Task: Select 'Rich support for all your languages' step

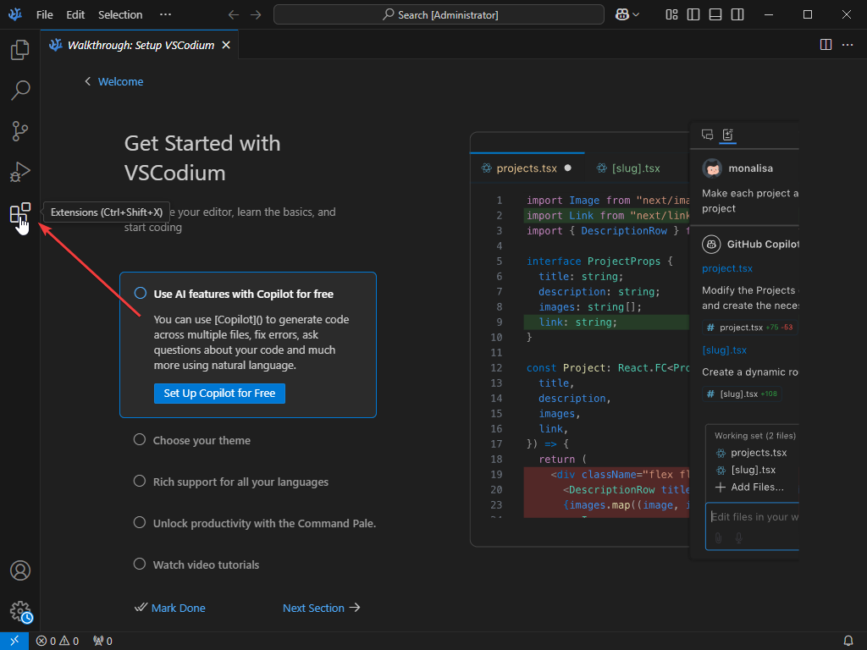Action: coord(240,482)
